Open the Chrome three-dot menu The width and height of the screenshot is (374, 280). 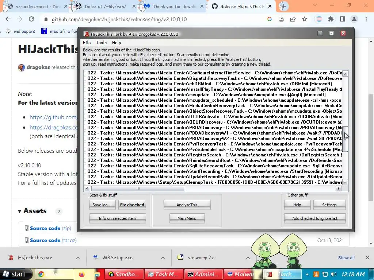point(366,19)
